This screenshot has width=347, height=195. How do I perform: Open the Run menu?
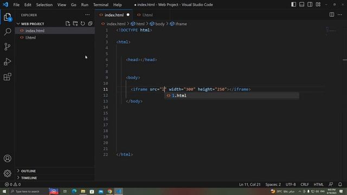[x=85, y=5]
